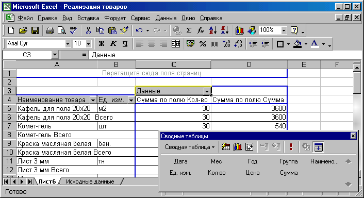Open the font name Arial Cyr dropdown
Screen dimensions: 364x198
click(x=68, y=44)
